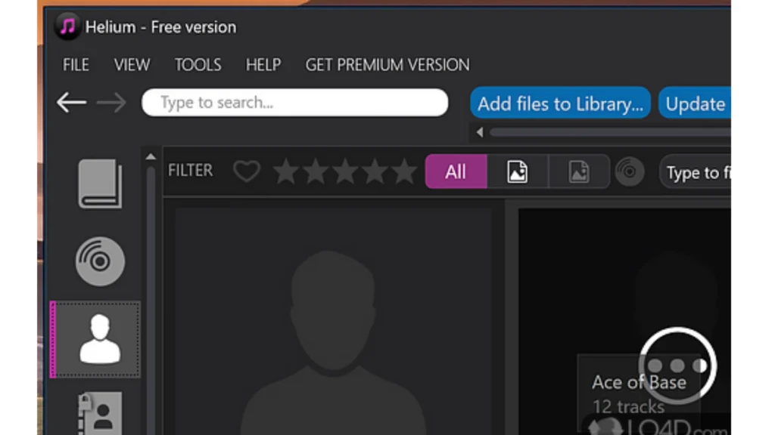Set a five-star rating on the filter bar
This screenshot has width=775, height=435.
click(x=406, y=171)
